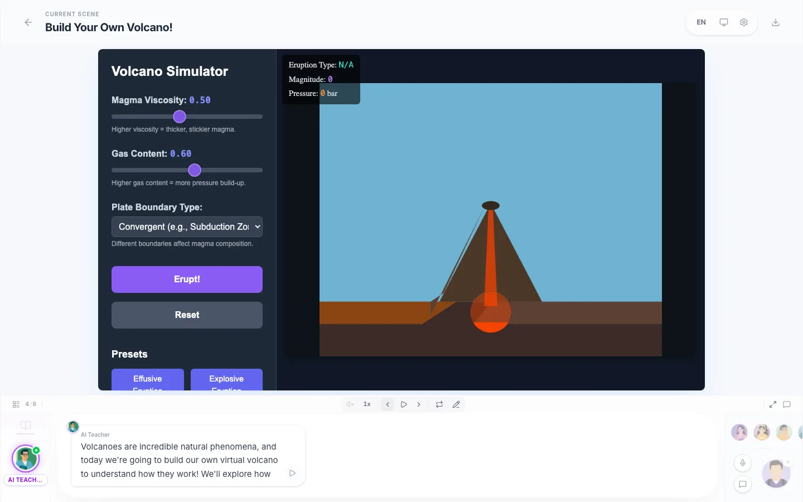Click the Magma Viscosity value 0.50
This screenshot has height=502, width=803.
click(x=200, y=100)
